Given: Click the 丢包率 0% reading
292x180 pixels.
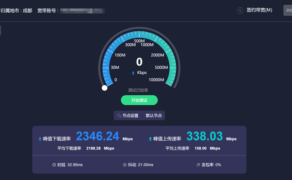Looking at the screenshot, I should pos(211,165).
